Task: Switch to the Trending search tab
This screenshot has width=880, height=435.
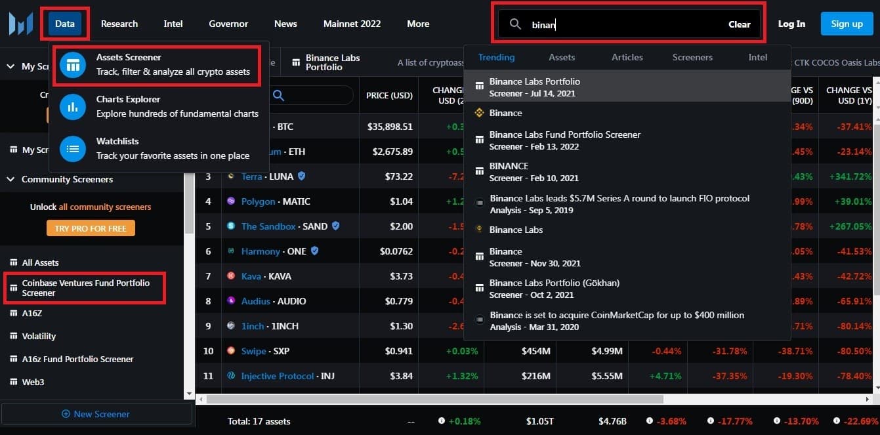Action: [496, 57]
